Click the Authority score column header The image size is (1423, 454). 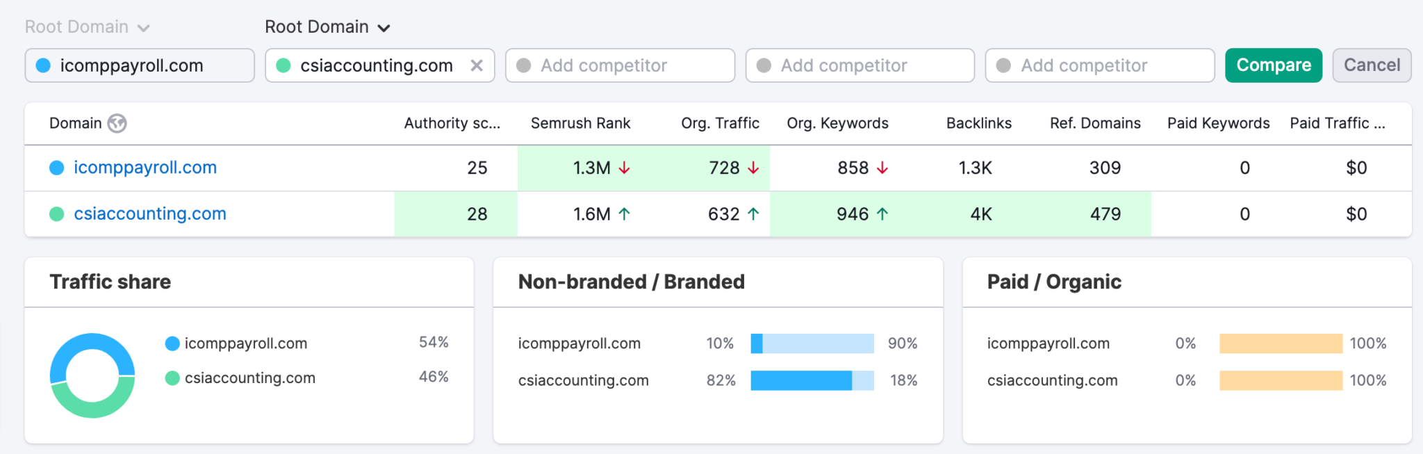452,124
